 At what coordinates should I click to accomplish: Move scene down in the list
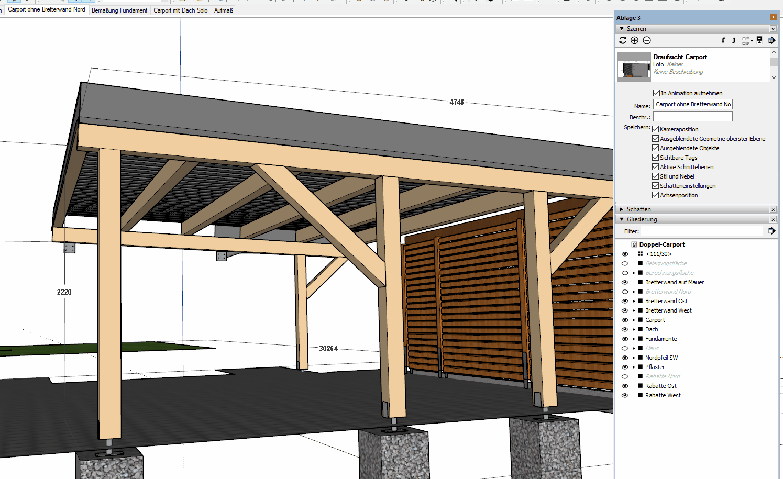723,40
